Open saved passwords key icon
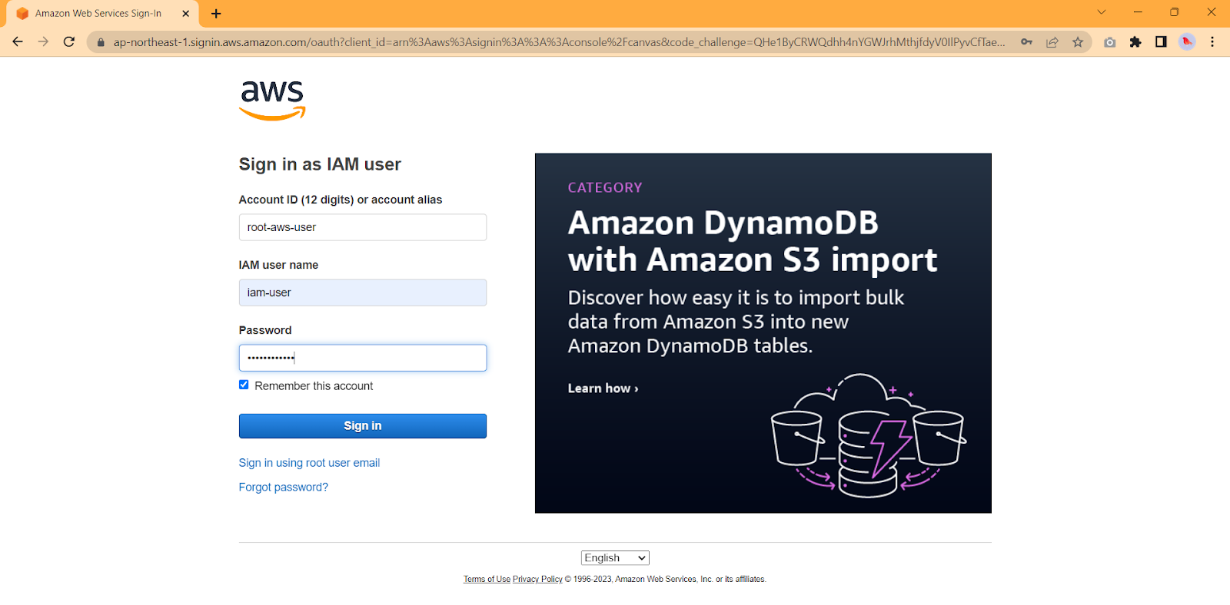 coord(1026,42)
